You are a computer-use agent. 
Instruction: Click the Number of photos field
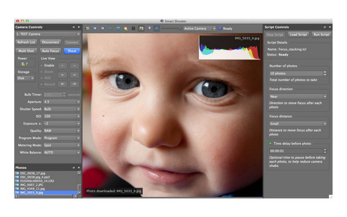pyautogui.click(x=296, y=73)
